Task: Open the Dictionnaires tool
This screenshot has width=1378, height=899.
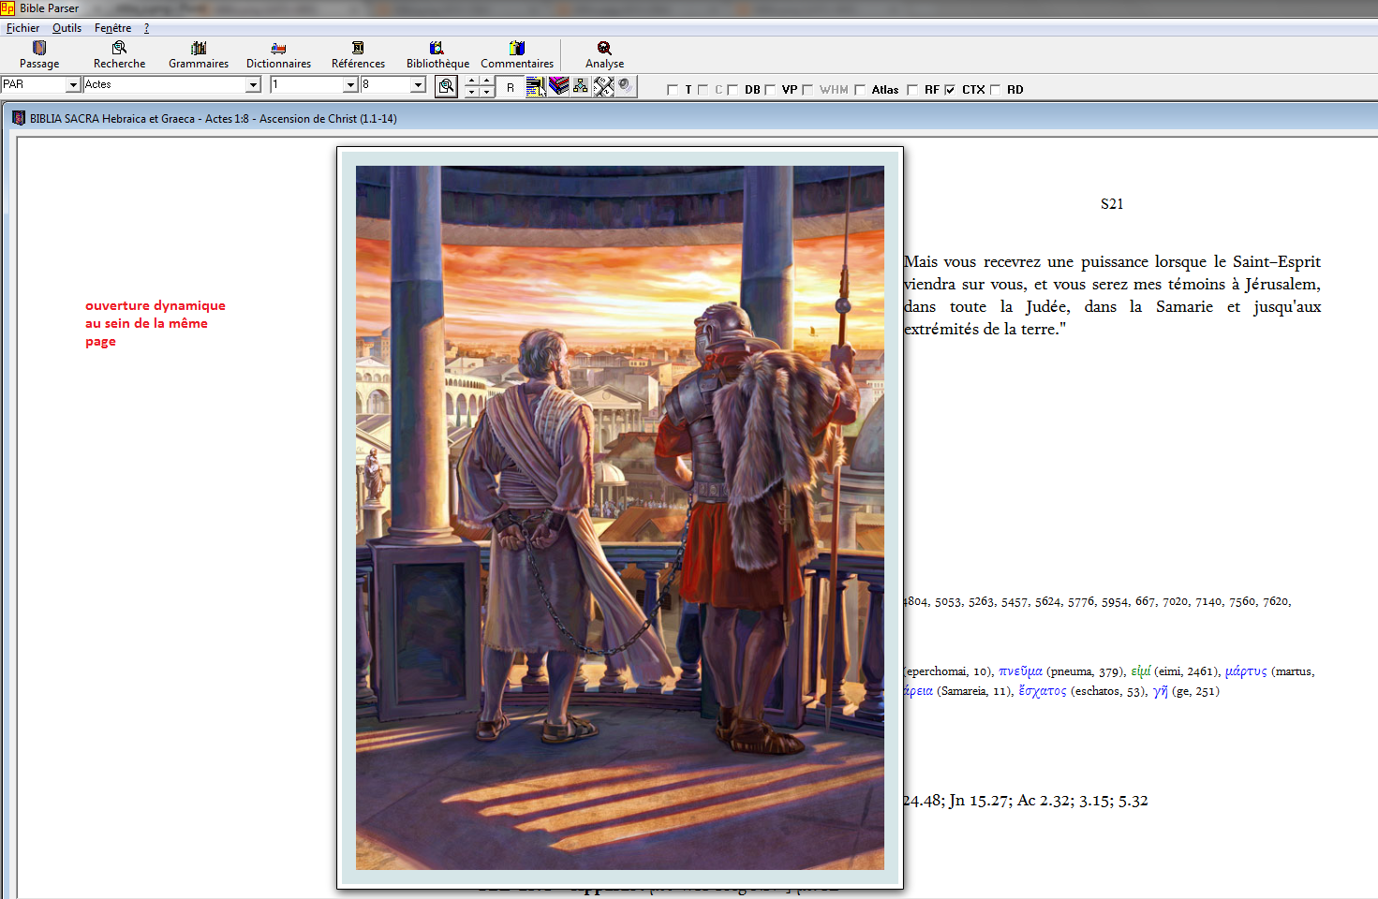Action: pos(278,55)
